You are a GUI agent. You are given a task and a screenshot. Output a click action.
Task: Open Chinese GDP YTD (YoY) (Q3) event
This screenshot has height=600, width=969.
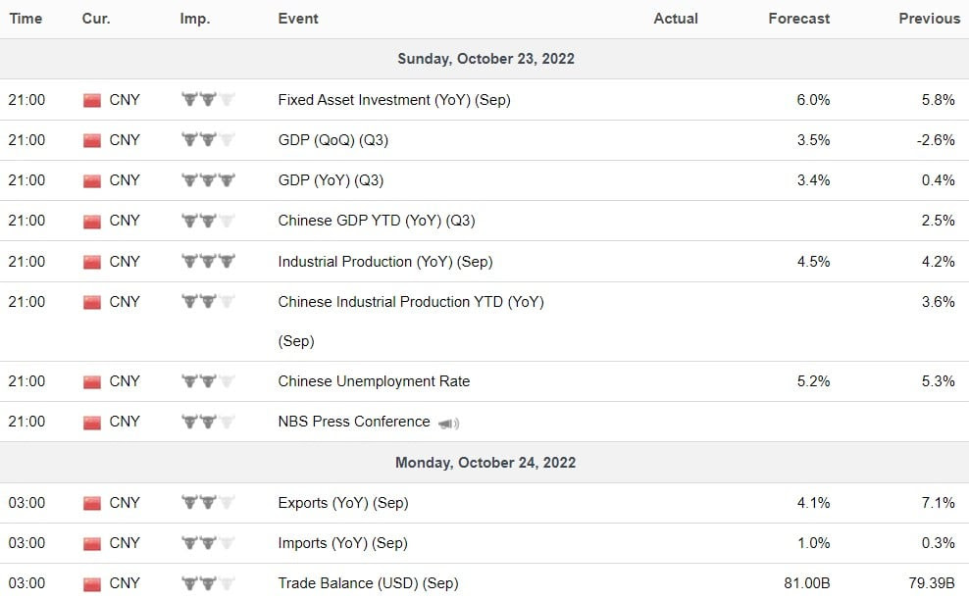(x=376, y=221)
